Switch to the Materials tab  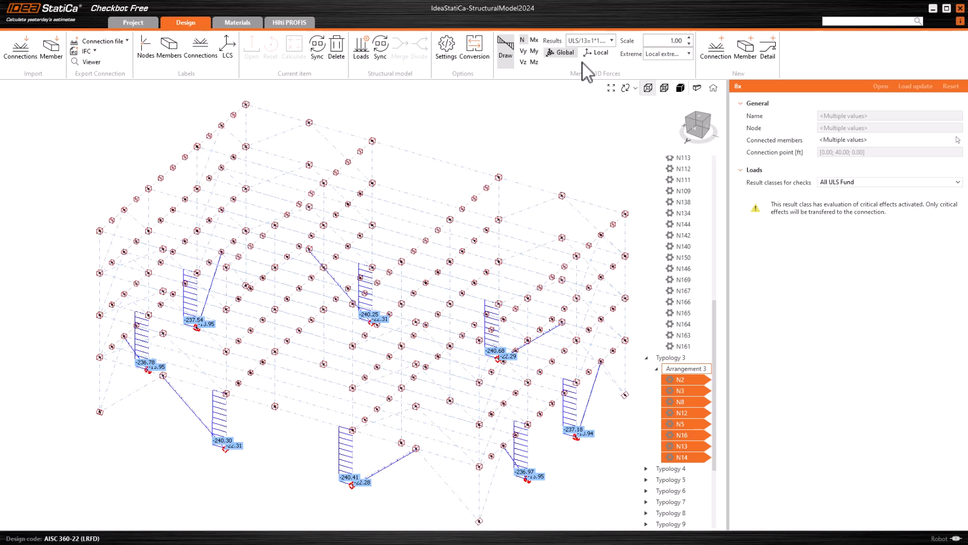pos(237,23)
